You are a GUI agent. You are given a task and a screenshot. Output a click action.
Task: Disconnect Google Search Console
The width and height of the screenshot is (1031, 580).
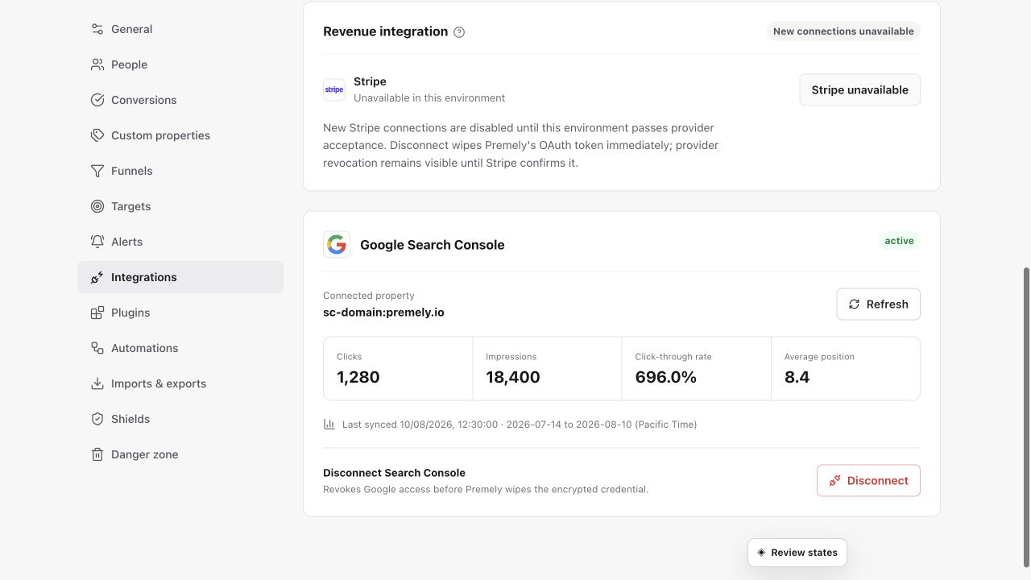tap(868, 481)
